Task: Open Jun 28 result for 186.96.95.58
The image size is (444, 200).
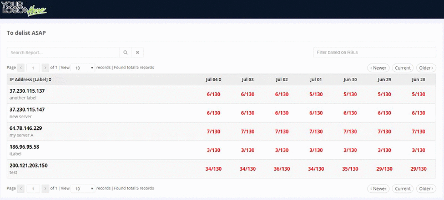Action: click(x=418, y=150)
